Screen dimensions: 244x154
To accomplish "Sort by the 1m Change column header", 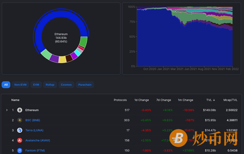I will pos(186,100).
